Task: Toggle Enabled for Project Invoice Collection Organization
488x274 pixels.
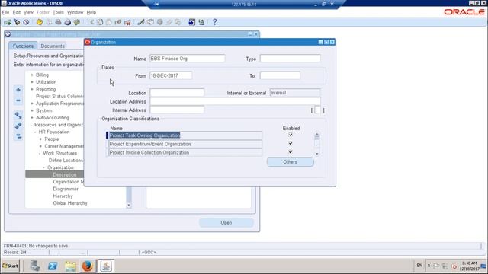Action: 291,151
